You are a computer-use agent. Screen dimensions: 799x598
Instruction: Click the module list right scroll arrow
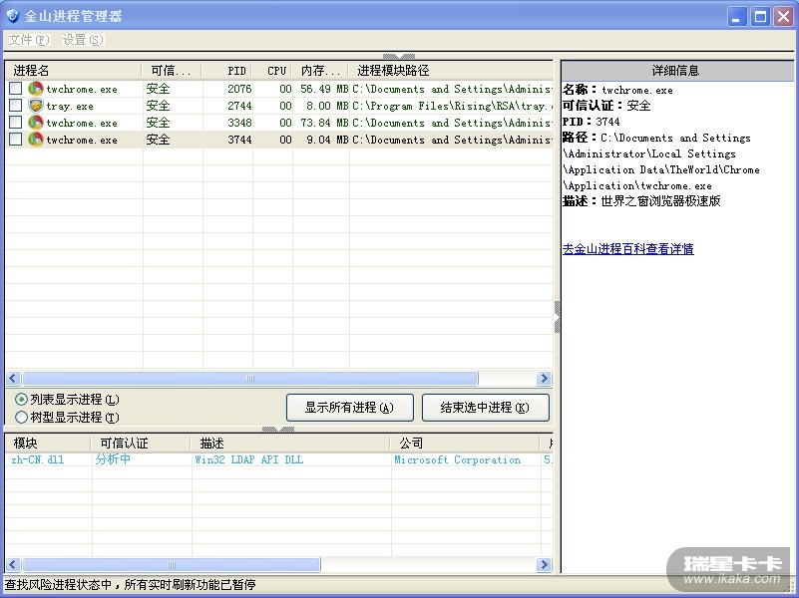coord(545,564)
